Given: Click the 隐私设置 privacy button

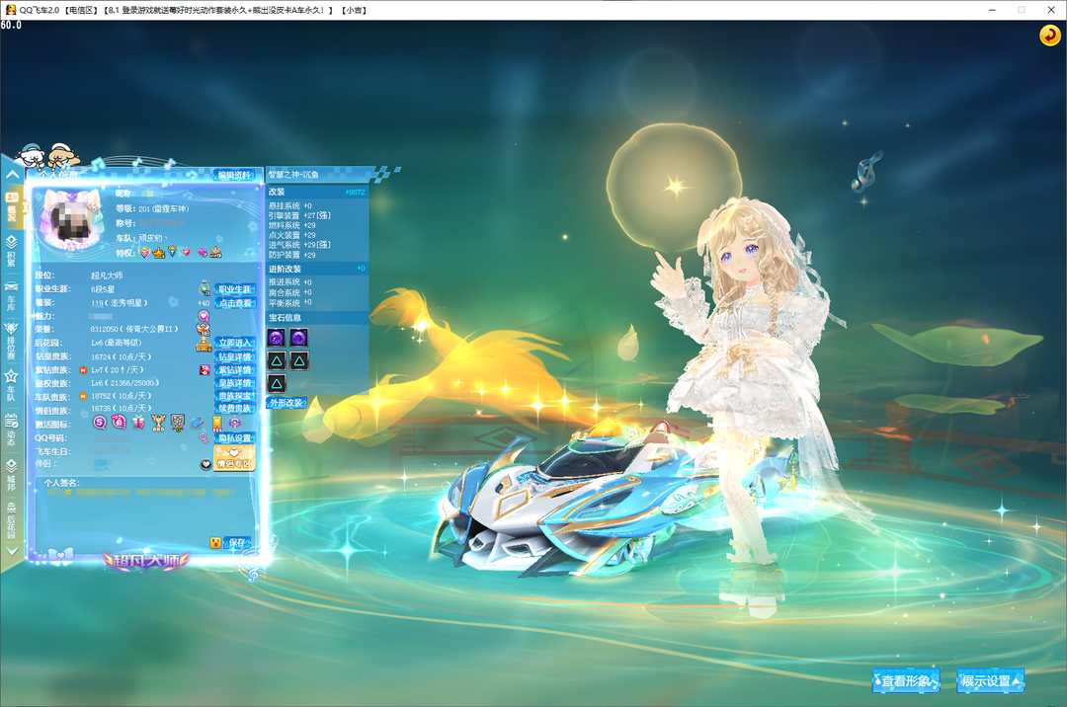Looking at the screenshot, I should 235,438.
